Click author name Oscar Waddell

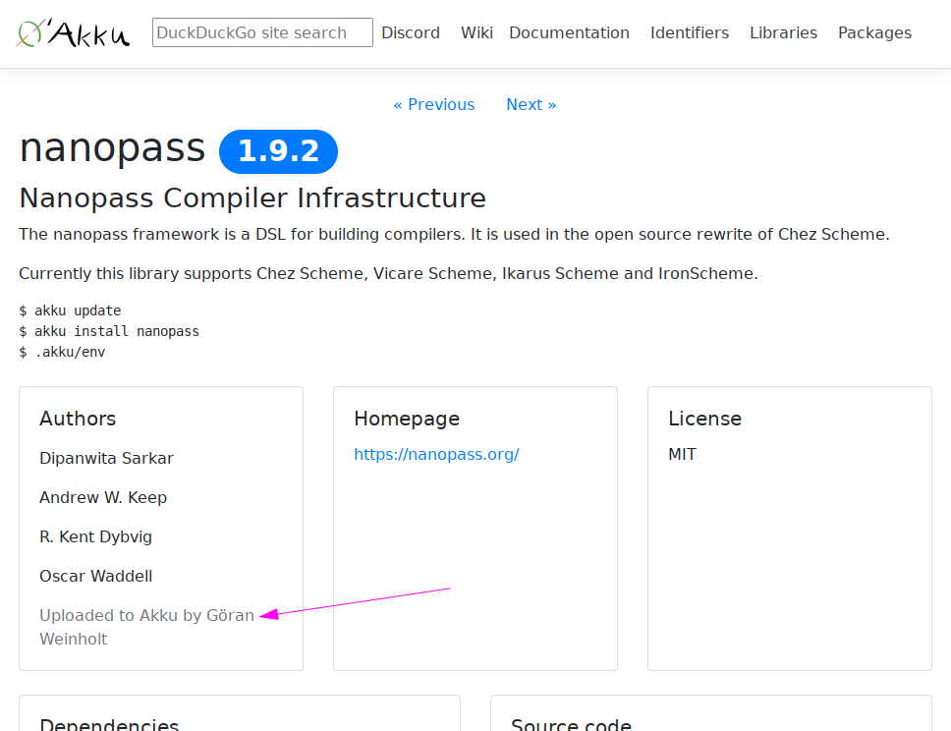95,576
